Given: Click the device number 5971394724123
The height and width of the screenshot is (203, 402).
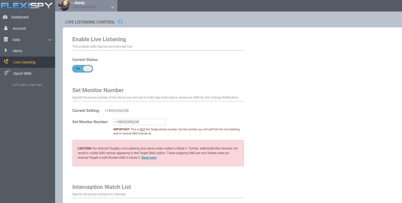Looking at the screenshot, I should pos(84,7).
